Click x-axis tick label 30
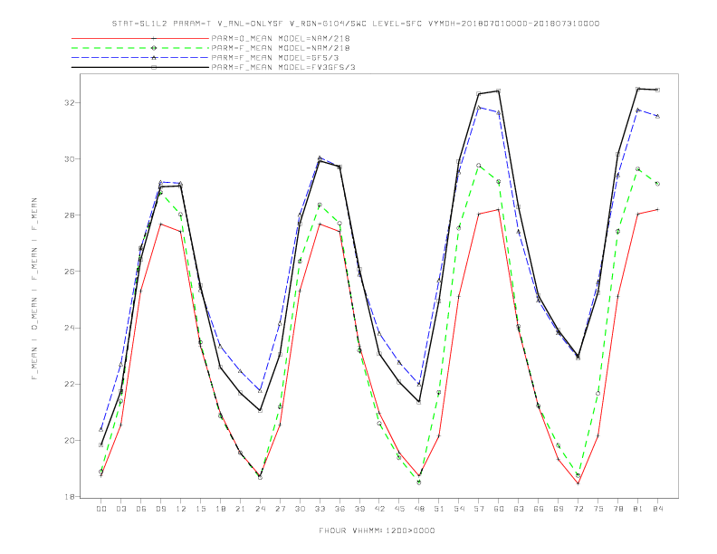Screen dimensions: 717x554 tap(300, 509)
